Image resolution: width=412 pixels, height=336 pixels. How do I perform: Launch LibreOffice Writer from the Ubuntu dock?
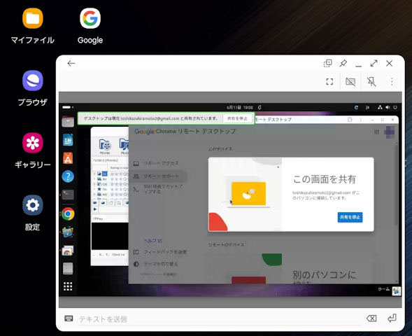(x=68, y=140)
